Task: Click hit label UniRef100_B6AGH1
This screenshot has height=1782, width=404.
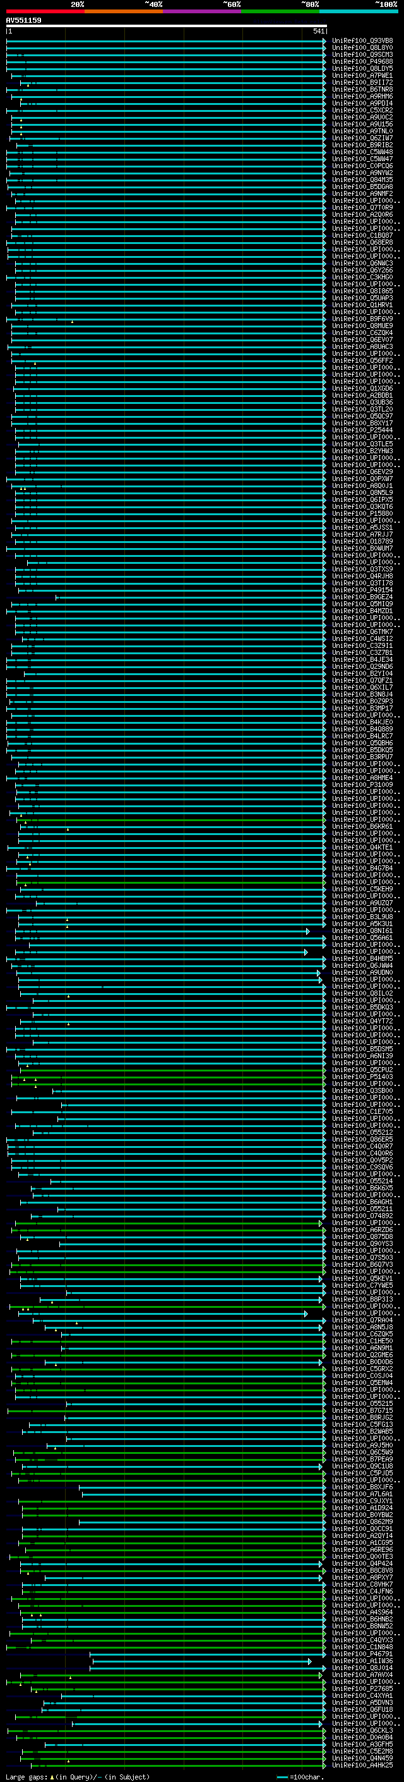Action: [x=362, y=1202]
